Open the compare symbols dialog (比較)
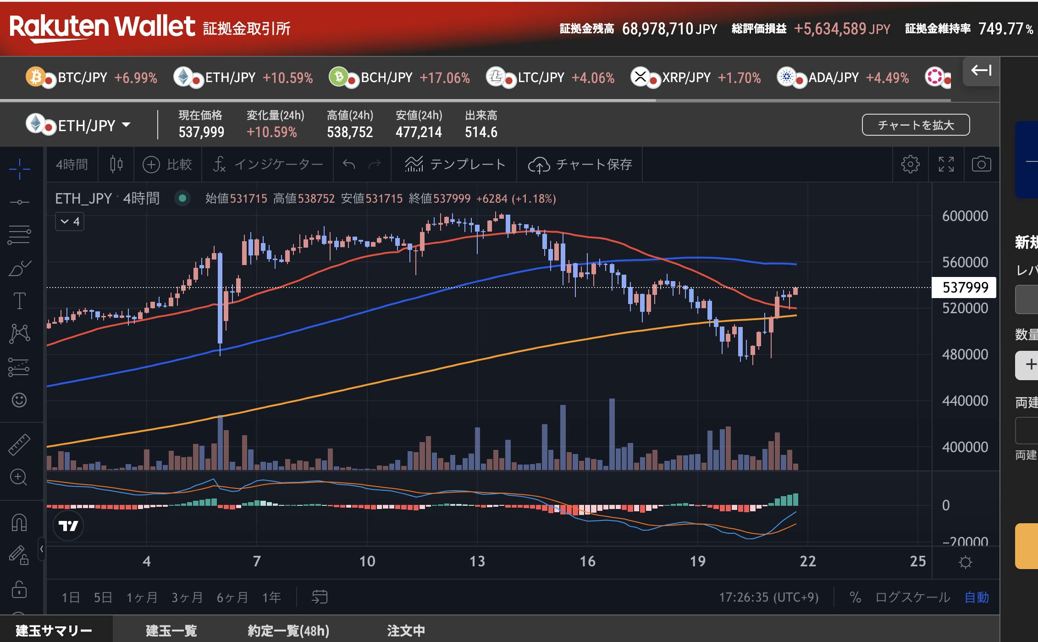The height and width of the screenshot is (642, 1038). coord(167,164)
